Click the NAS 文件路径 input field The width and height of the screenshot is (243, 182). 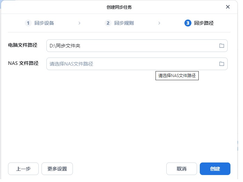137,64
